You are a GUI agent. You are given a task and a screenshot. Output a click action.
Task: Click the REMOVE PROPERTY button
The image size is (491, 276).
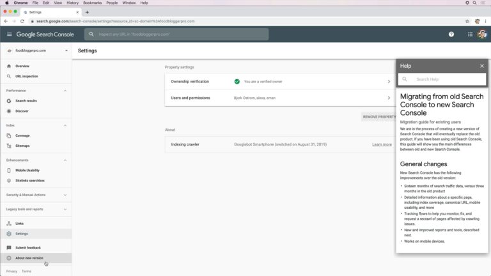click(379, 117)
